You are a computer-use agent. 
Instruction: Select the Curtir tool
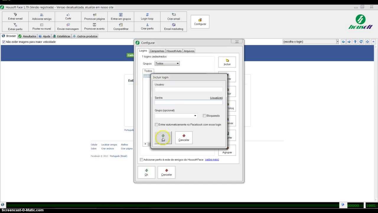pyautogui.click(x=68, y=17)
